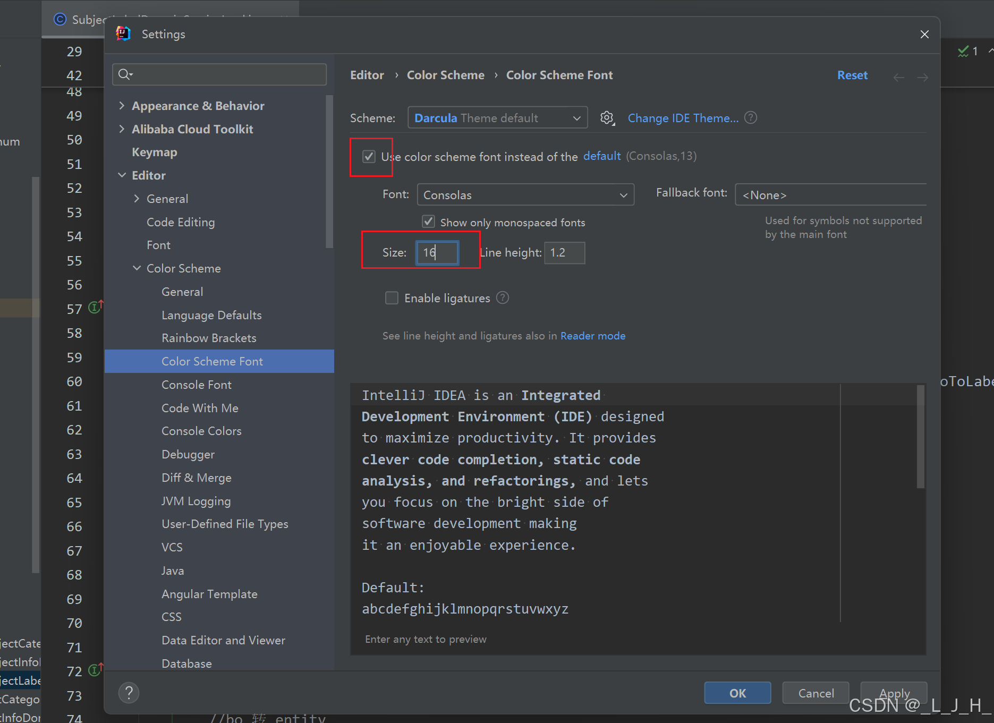Expand Appearance & Behavior section
The width and height of the screenshot is (994, 723).
click(x=122, y=106)
